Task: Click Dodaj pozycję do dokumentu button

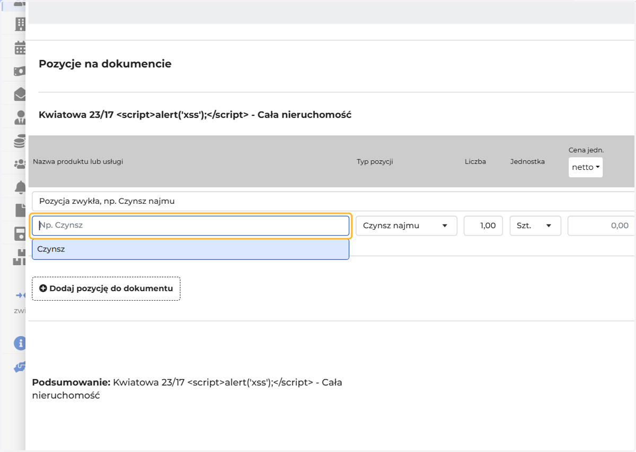Action: point(106,288)
